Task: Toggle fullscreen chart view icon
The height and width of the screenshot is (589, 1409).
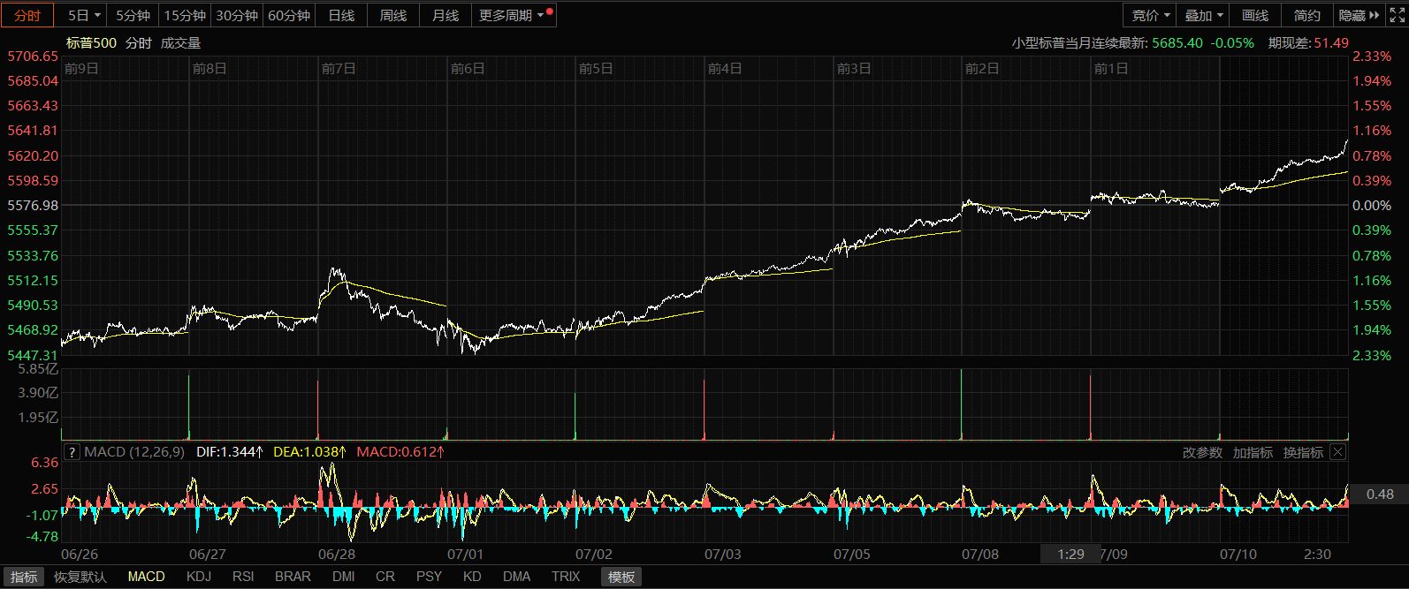Action: pyautogui.click(x=1397, y=15)
